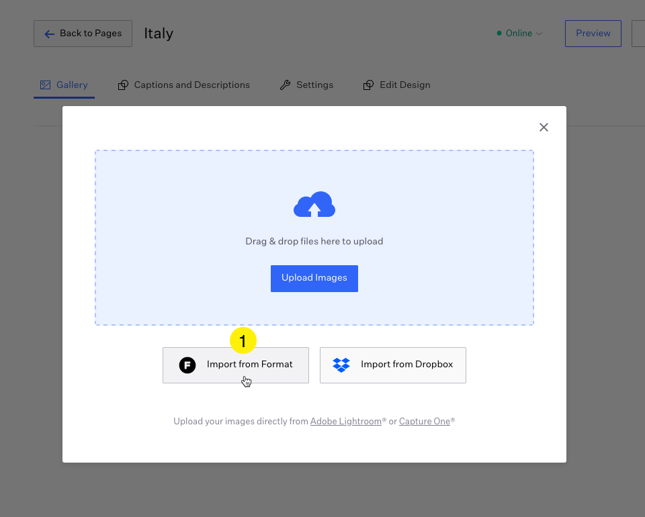The width and height of the screenshot is (645, 517).
Task: Click the Preview button
Action: [x=593, y=34]
